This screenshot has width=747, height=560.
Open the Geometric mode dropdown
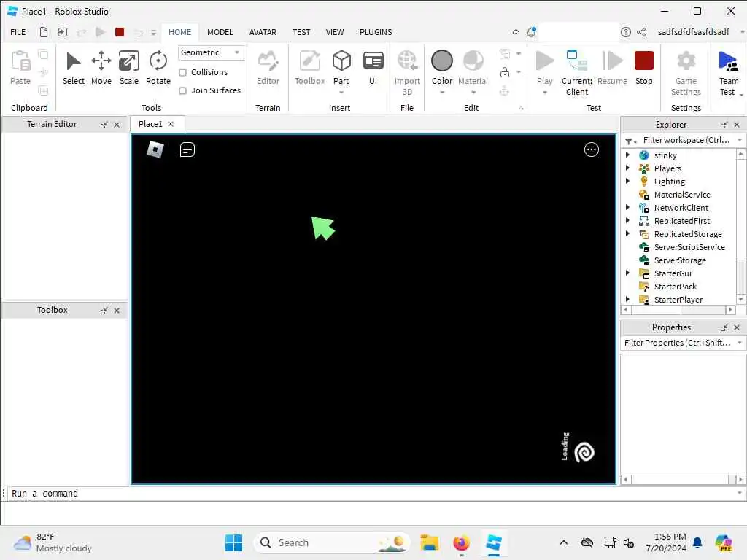pos(211,52)
